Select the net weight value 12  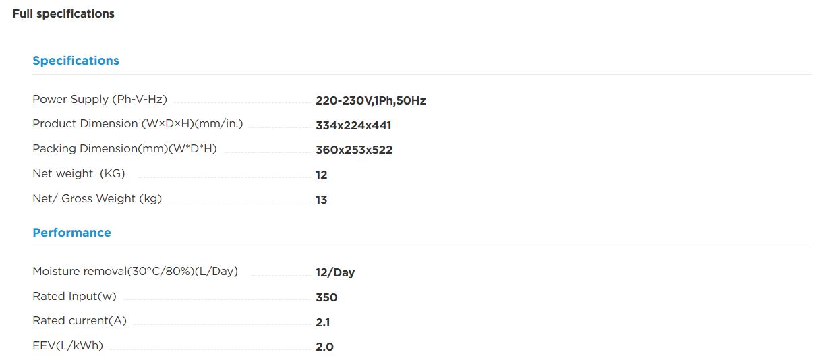(x=321, y=175)
